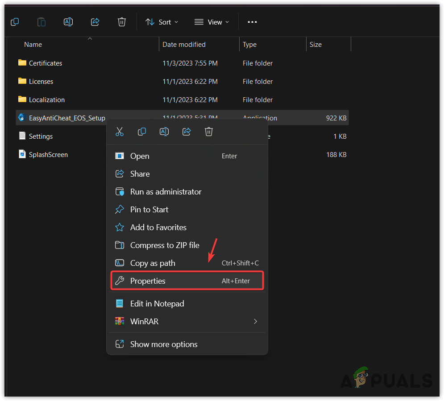The height and width of the screenshot is (401, 444).
Task: Click the Delete trash icon in the top toolbar
Action: coord(122,22)
